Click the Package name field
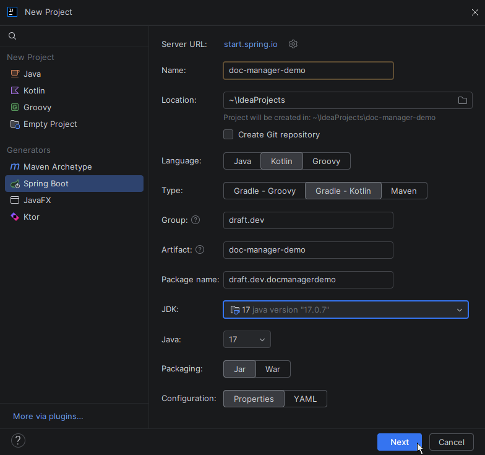This screenshot has width=485, height=455. tap(308, 280)
